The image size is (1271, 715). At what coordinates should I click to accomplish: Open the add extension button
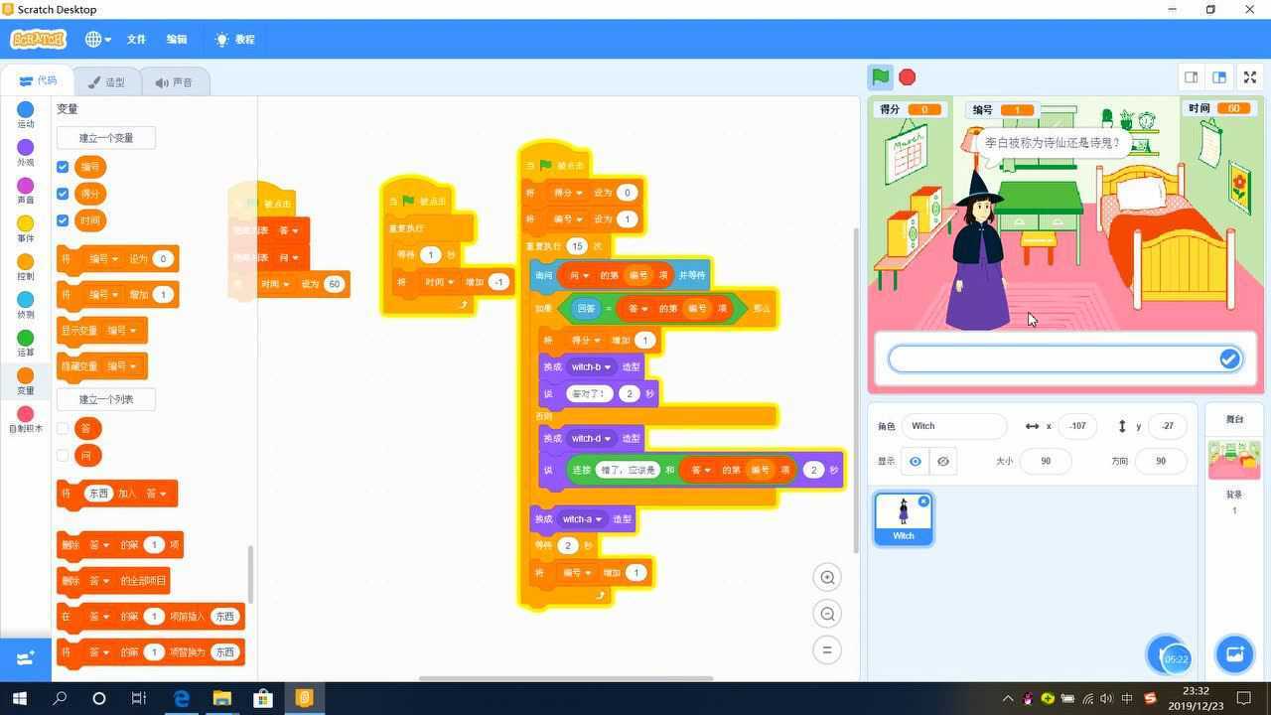(25, 658)
